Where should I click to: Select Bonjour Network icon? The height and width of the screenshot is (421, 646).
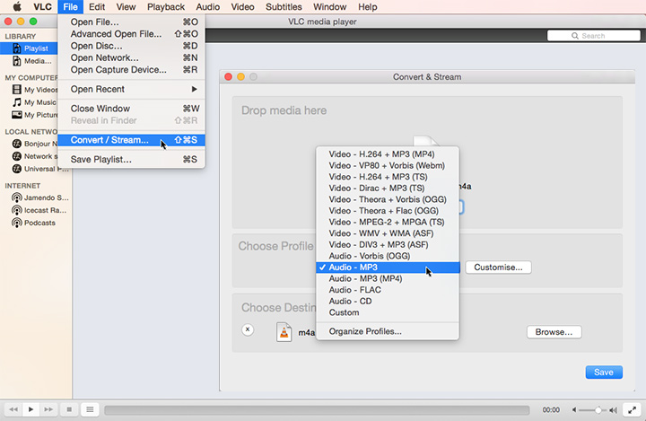pyautogui.click(x=16, y=144)
